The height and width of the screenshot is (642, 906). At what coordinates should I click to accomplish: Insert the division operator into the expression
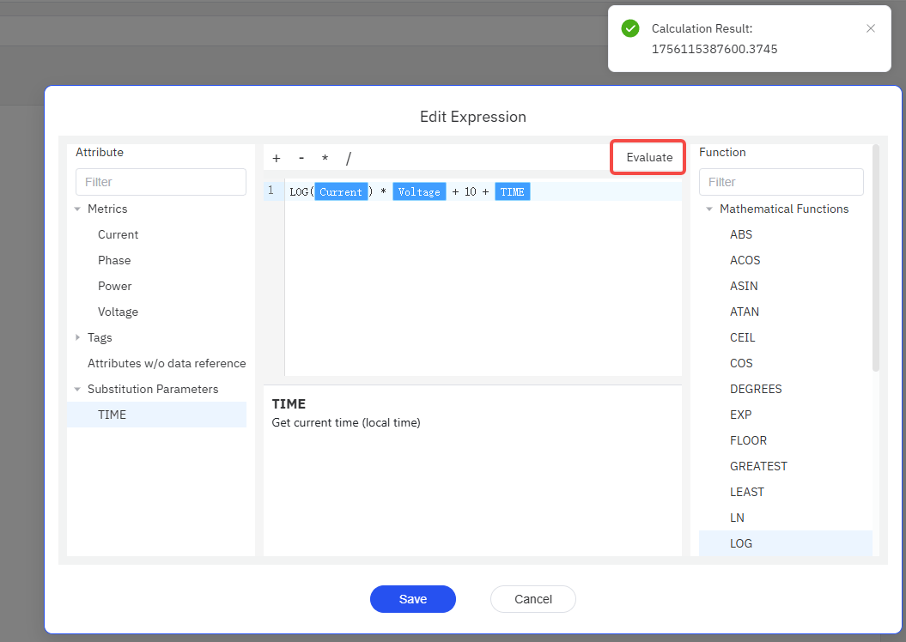pos(349,158)
